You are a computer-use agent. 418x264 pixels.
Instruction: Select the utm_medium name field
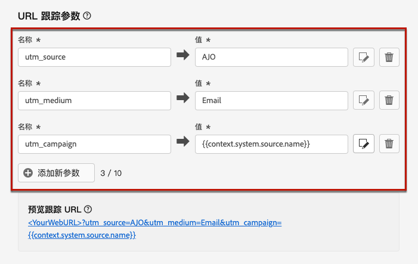[x=94, y=100]
